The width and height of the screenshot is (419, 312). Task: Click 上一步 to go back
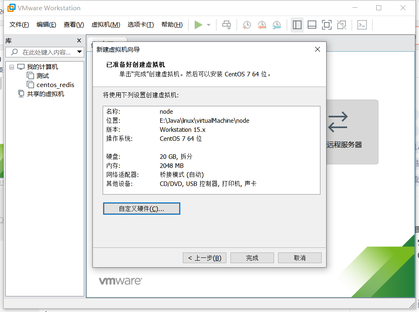pyautogui.click(x=204, y=258)
